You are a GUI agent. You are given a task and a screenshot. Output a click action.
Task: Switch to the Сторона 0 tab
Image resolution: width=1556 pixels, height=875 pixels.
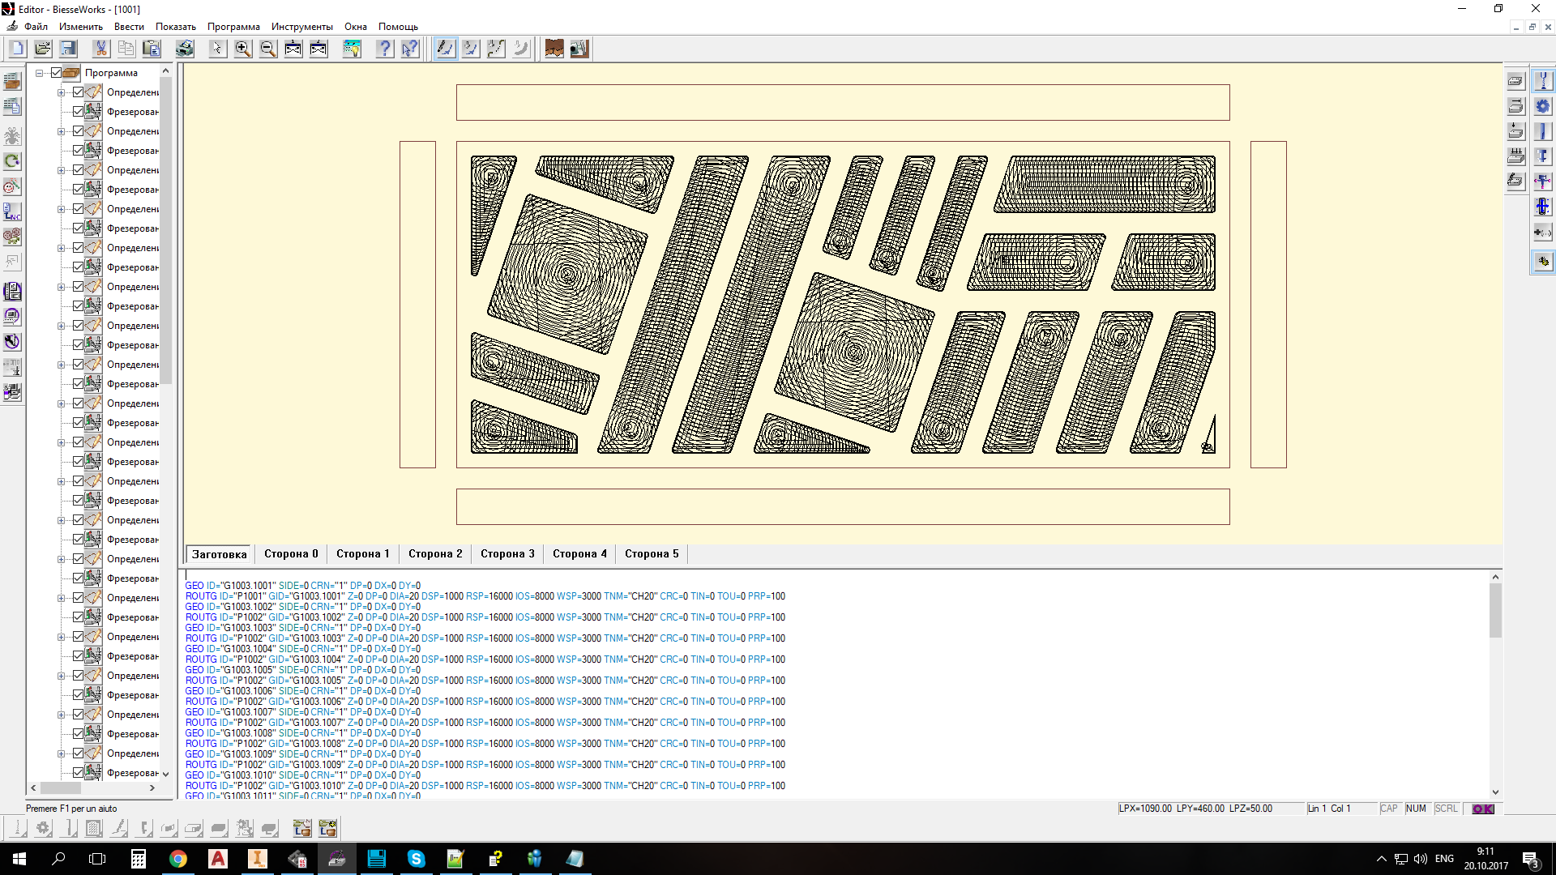point(291,554)
